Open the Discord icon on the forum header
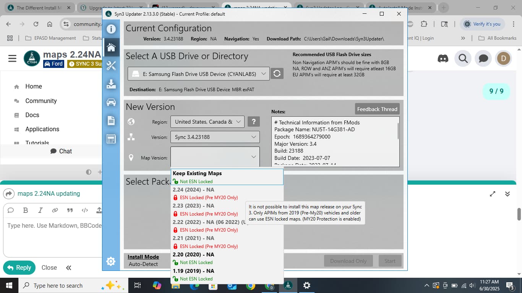The width and height of the screenshot is (522, 293). 443,58
